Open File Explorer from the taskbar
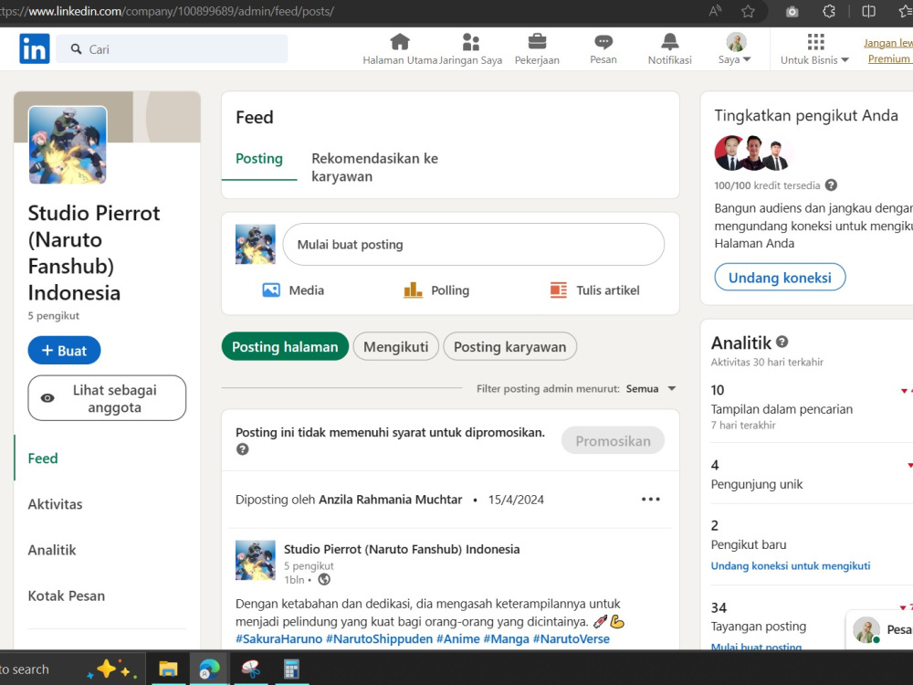Screen dimensions: 913x685 pyautogui.click(x=168, y=669)
